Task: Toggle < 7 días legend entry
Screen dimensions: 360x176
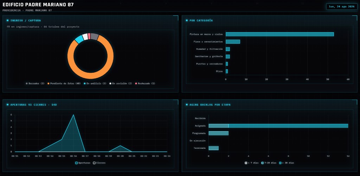Action: [252, 163]
